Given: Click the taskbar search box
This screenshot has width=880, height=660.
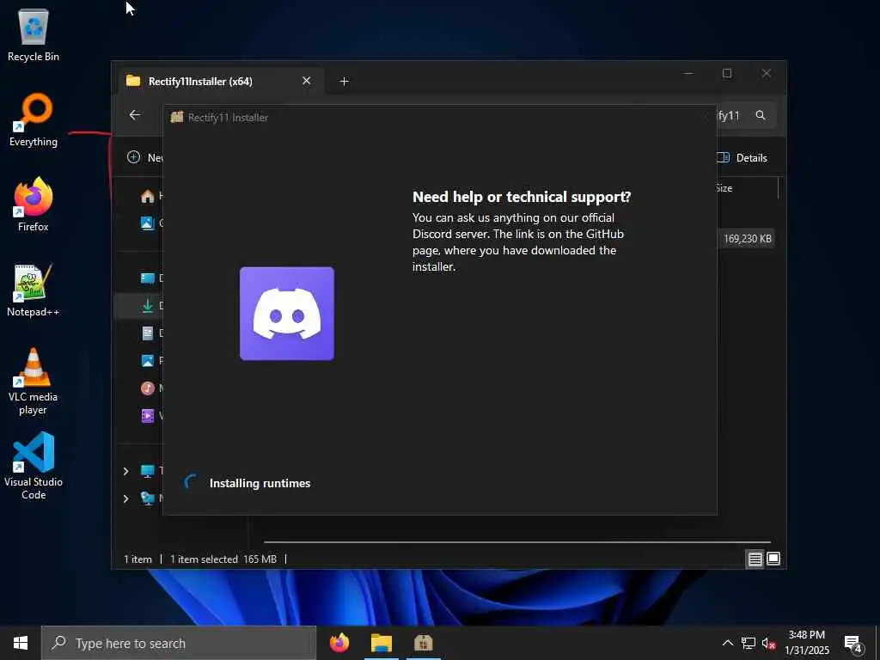Looking at the screenshot, I should tap(179, 643).
